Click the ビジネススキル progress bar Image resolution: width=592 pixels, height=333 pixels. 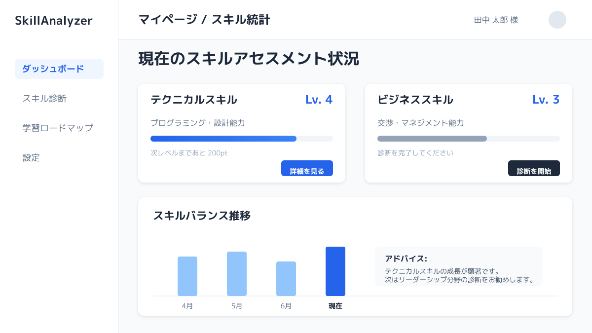pyautogui.click(x=468, y=139)
